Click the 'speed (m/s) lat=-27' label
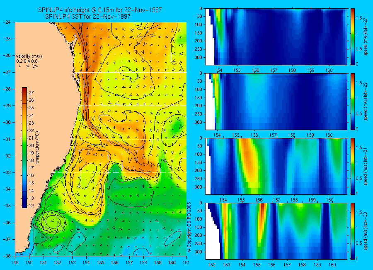The image size is (373, 270). click(x=366, y=37)
